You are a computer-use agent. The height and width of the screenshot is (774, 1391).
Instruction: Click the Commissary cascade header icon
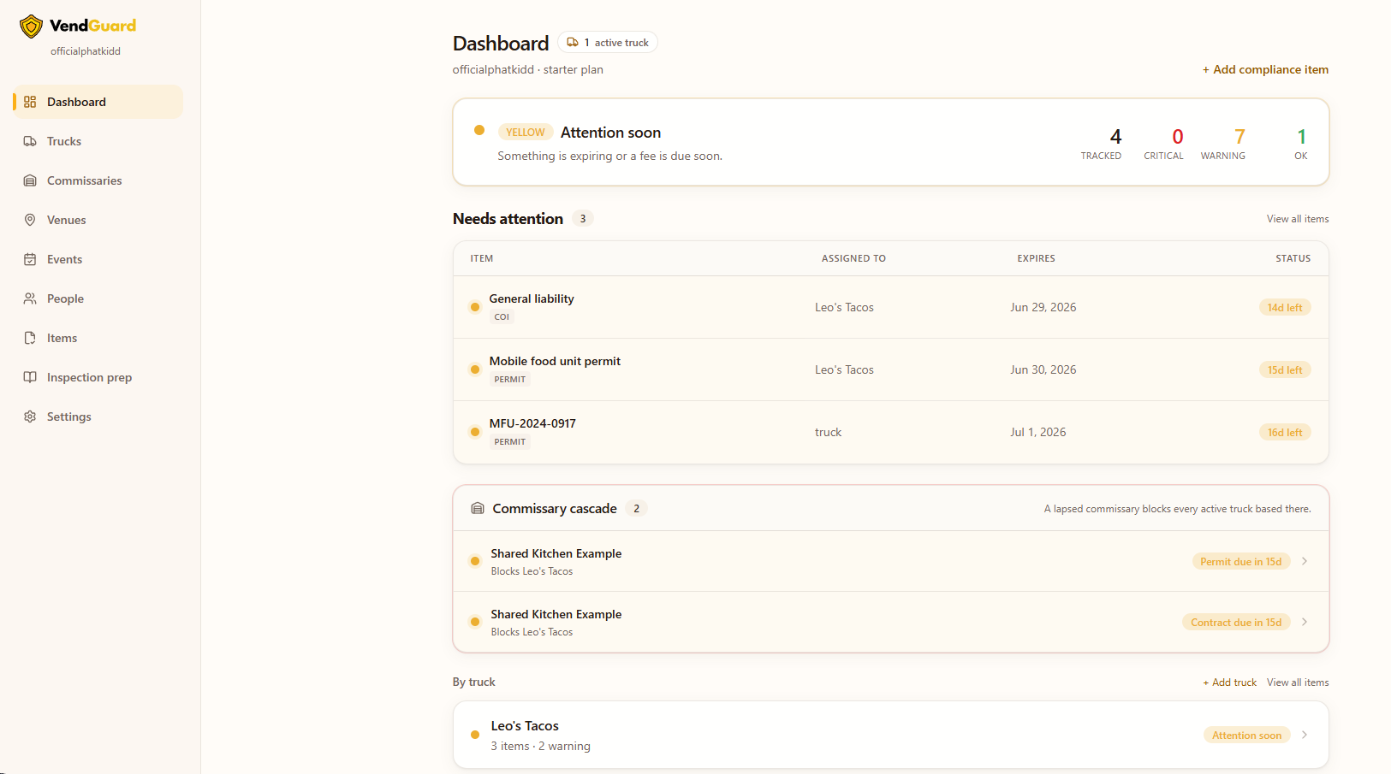coord(478,508)
